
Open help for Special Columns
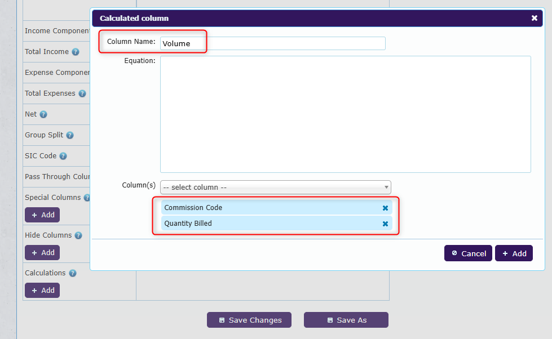[87, 198]
